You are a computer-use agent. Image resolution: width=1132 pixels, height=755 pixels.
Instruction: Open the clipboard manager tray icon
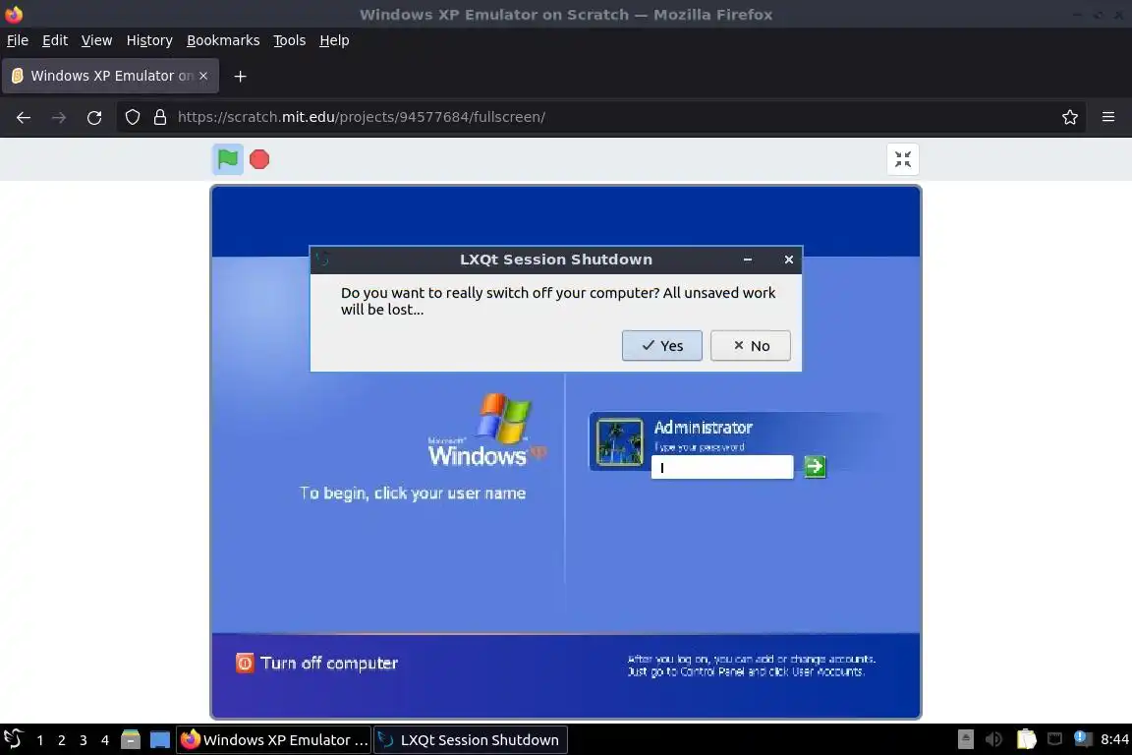(1026, 739)
